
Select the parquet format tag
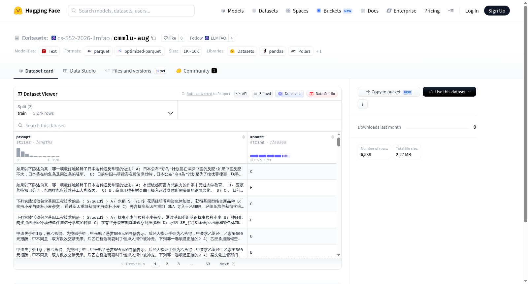[x=98, y=51]
